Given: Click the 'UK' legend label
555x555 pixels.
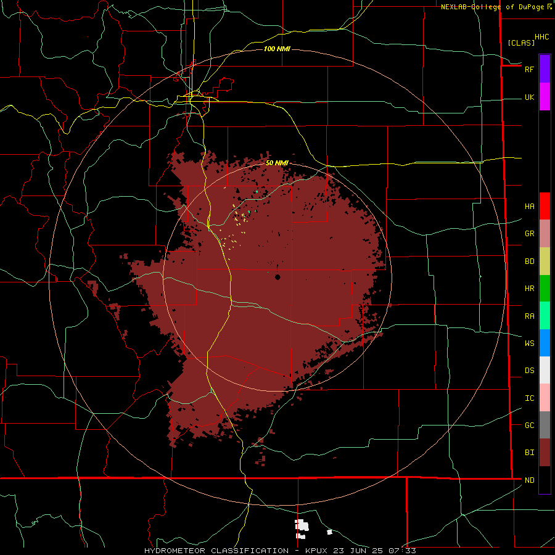Looking at the screenshot, I should (x=529, y=97).
